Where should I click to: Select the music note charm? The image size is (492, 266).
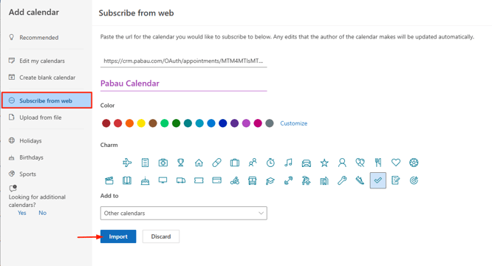288,163
